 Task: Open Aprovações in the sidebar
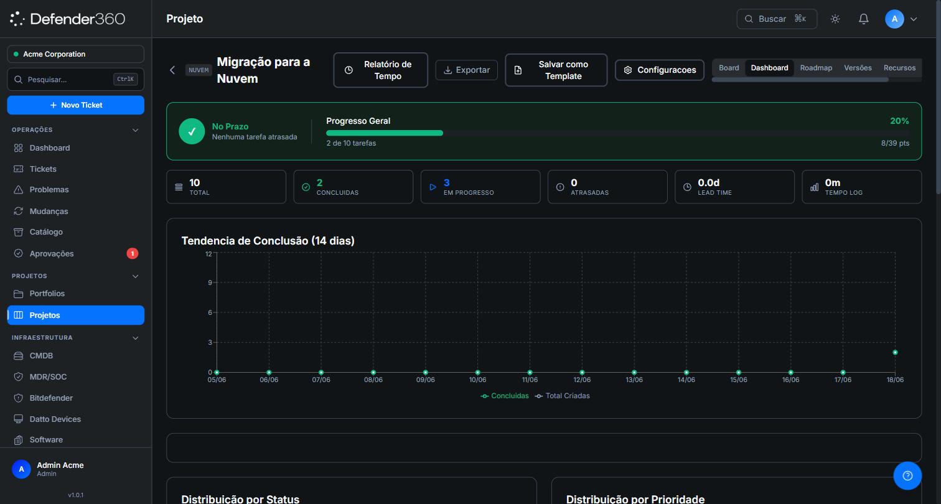click(x=75, y=254)
